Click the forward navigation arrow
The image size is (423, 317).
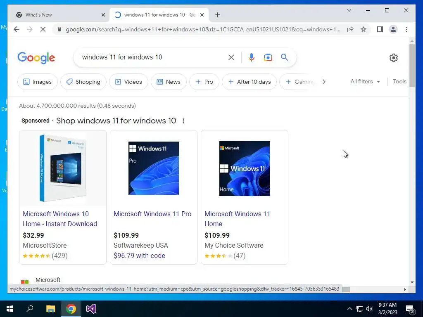click(x=29, y=29)
